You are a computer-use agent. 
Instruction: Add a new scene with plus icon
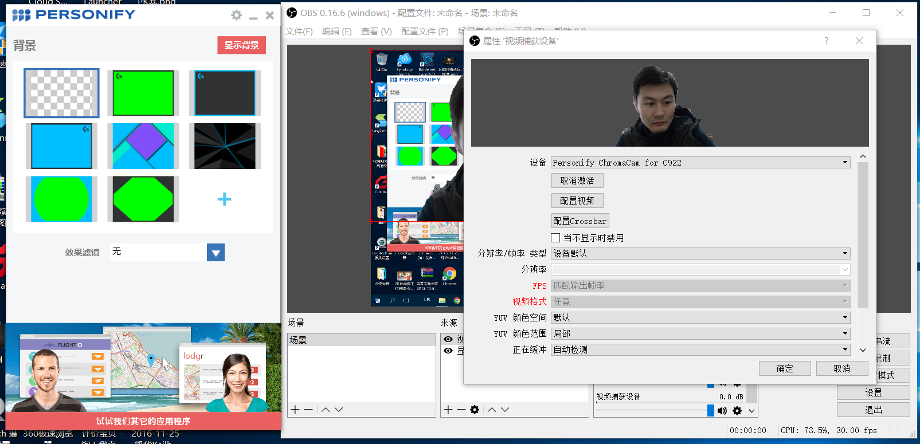[x=295, y=410]
